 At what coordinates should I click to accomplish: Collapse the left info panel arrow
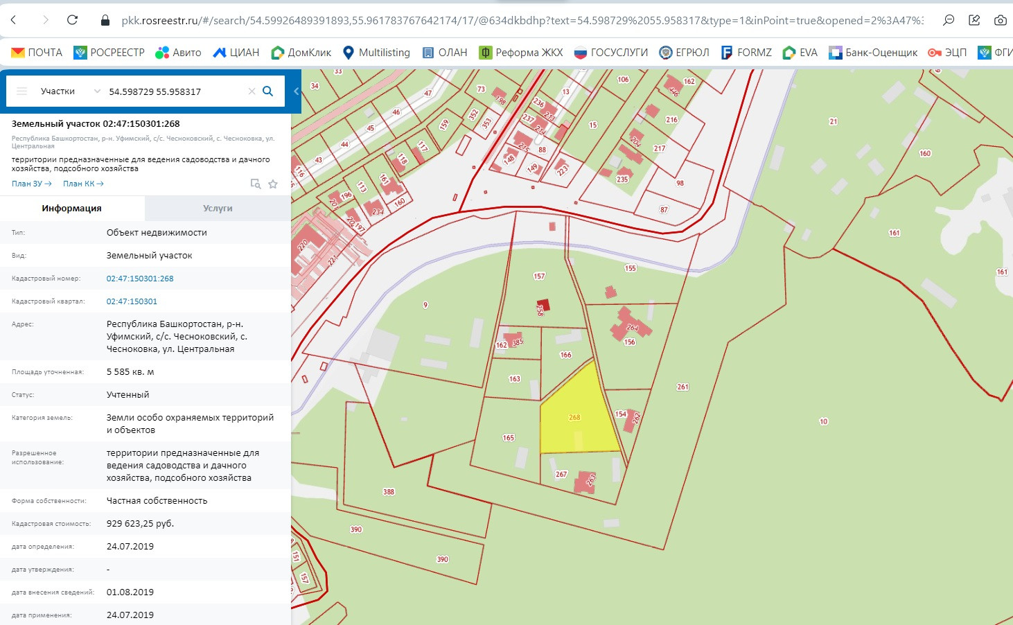[x=296, y=91]
